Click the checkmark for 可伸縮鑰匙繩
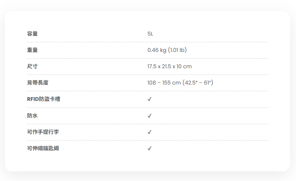Viewport: 296px width, 181px height. click(x=149, y=148)
